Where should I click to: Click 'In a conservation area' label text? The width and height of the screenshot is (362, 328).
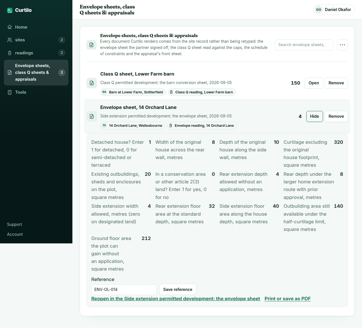[x=181, y=186]
